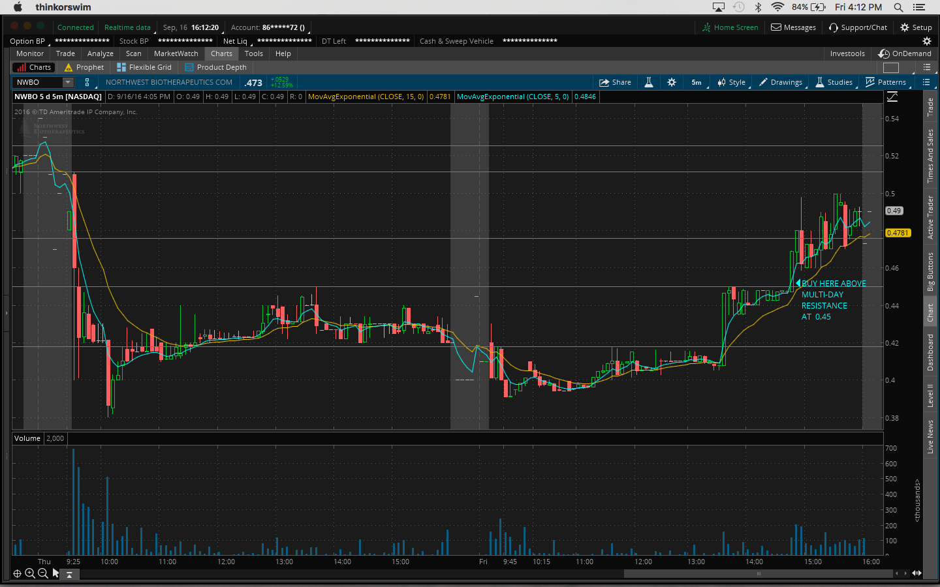Open the Help tab
The width and height of the screenshot is (940, 587).
tap(283, 53)
